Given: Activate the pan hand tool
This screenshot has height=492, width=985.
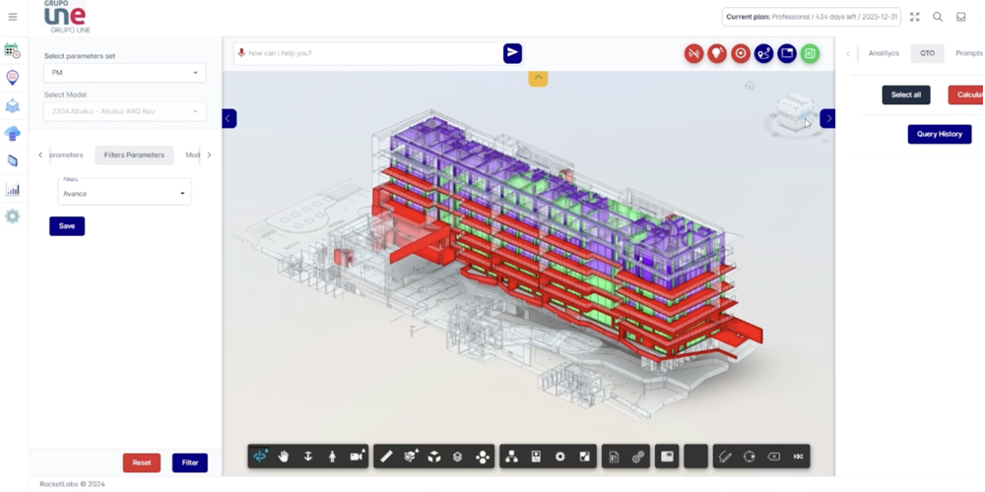Looking at the screenshot, I should pos(284,457).
